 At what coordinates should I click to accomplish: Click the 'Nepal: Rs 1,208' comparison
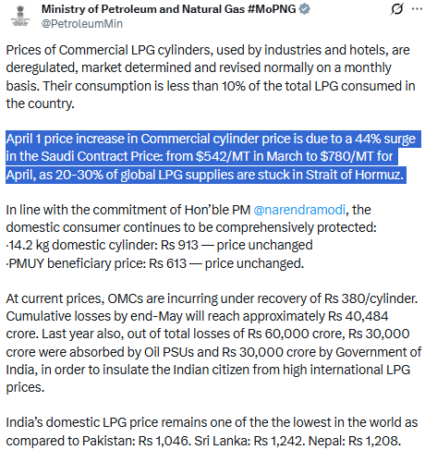355,441
